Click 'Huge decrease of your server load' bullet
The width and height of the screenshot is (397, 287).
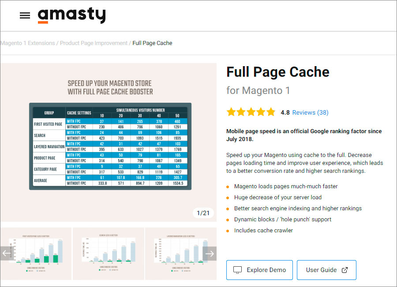pos(278,198)
